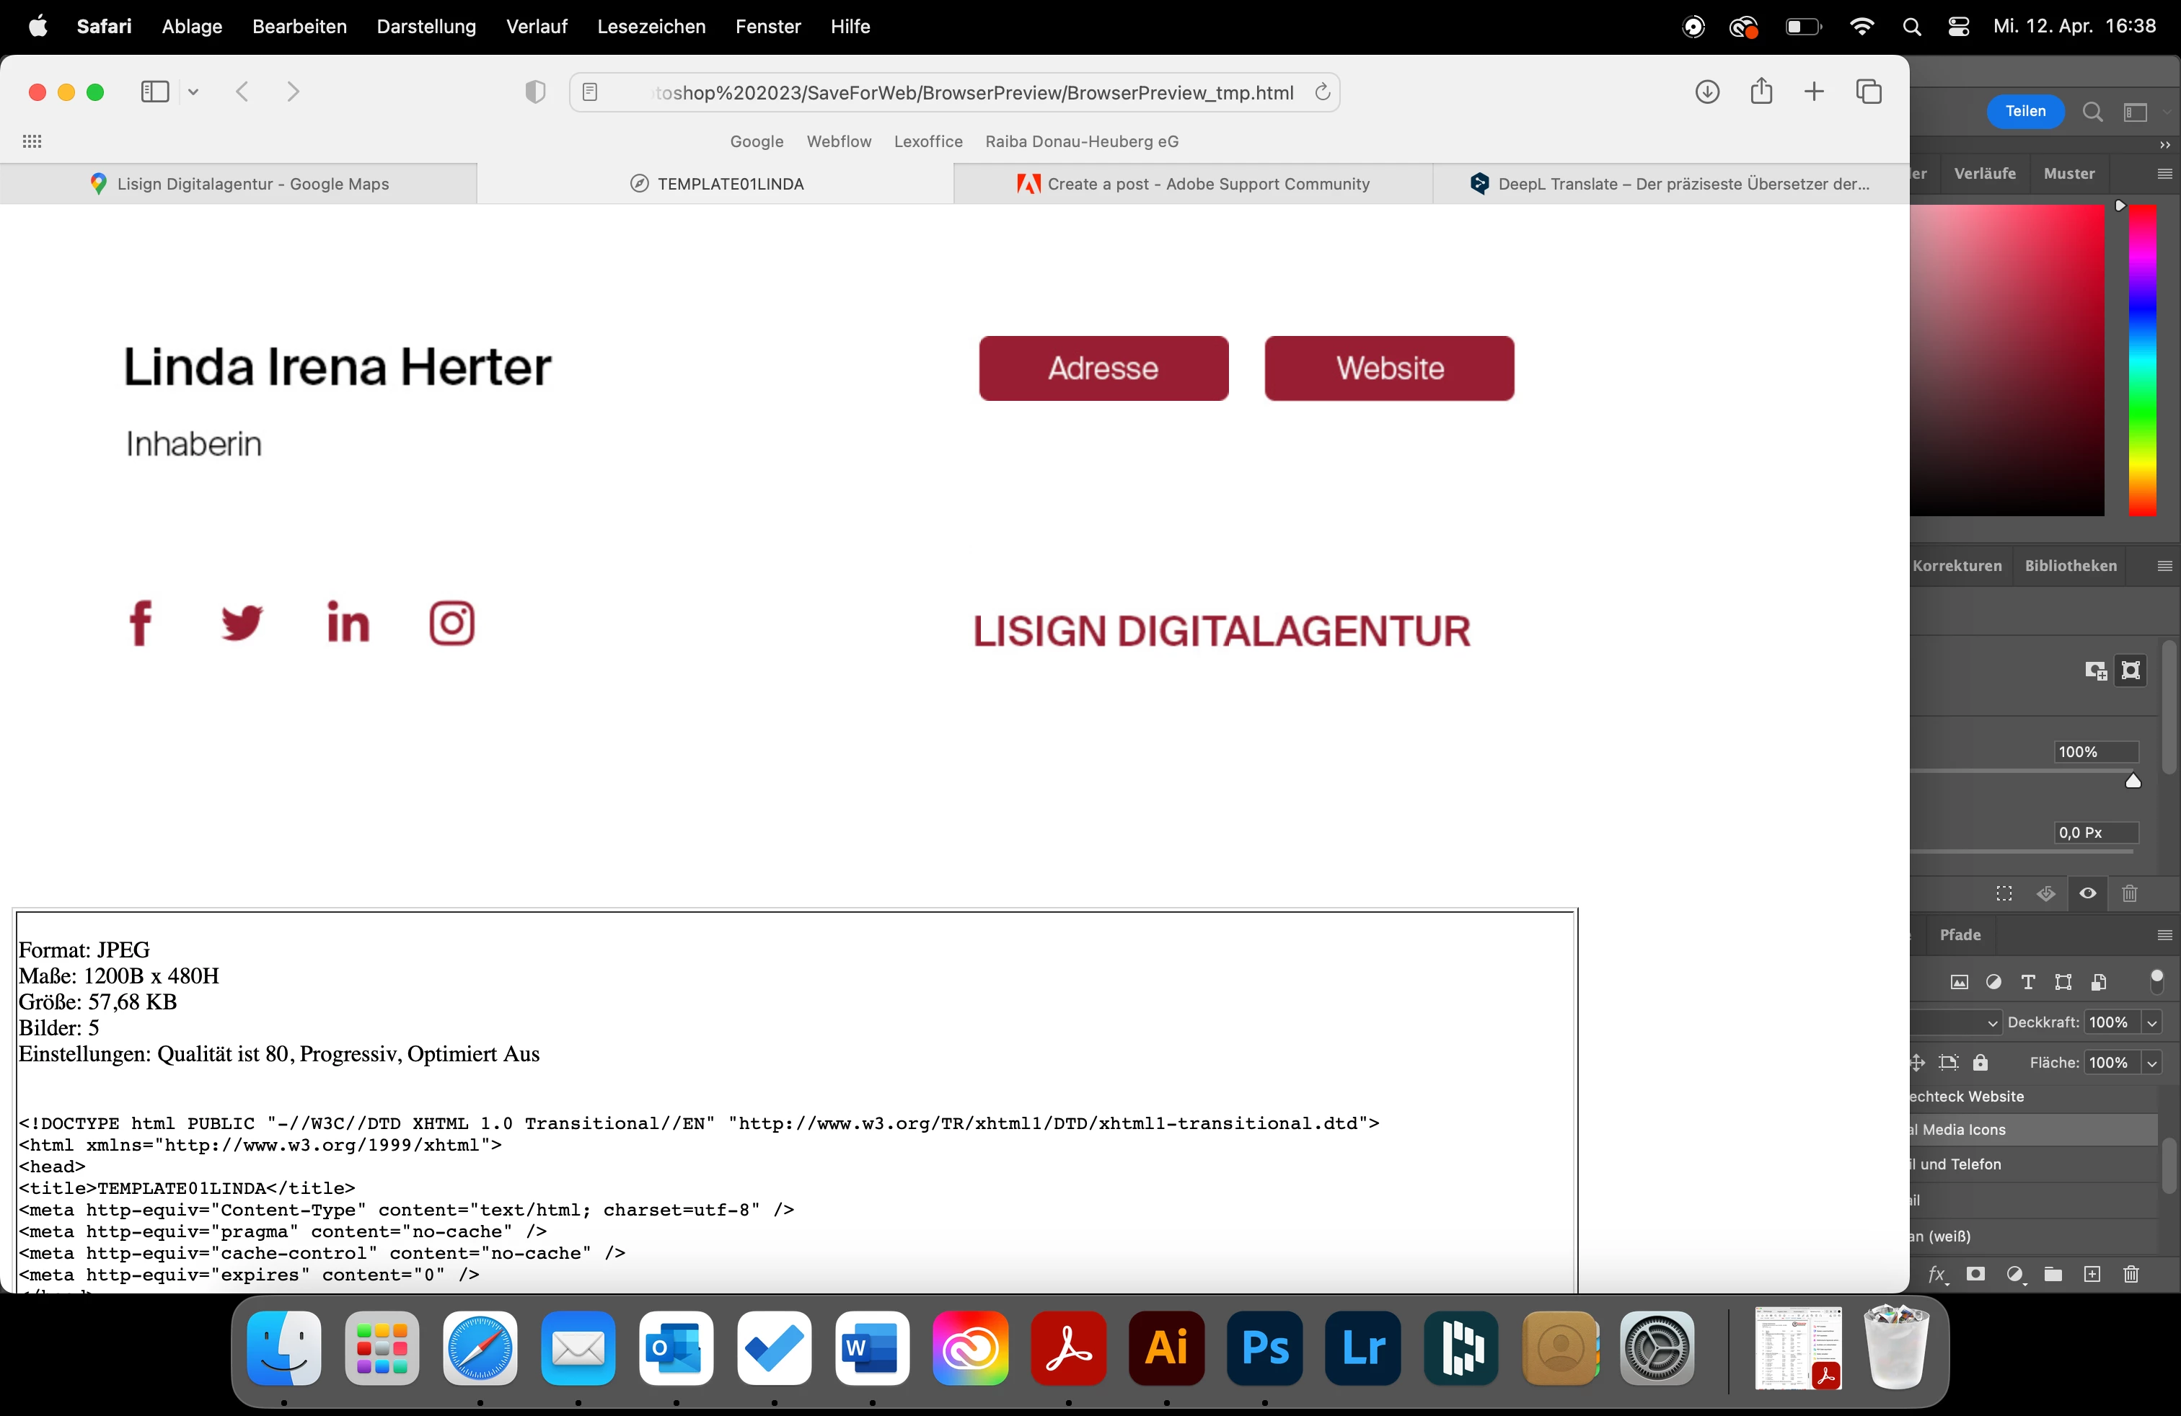Expand the Safari sidebar options chevron

tap(193, 92)
